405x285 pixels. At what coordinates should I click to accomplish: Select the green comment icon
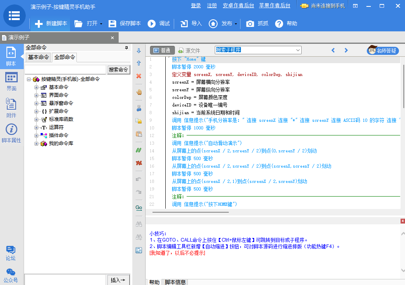139,150
